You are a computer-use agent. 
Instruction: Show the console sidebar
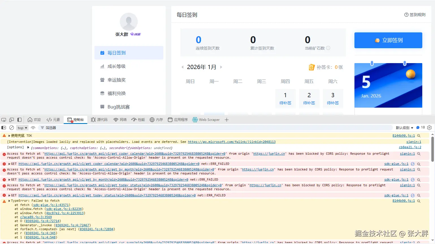(x=4, y=127)
